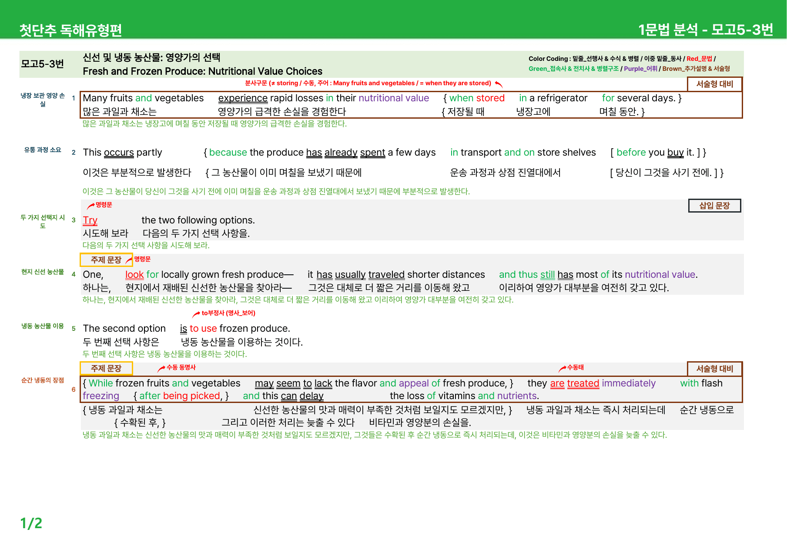Click the 'Red_문법' legend entry
Screen dimensions: 787x556
(699, 59)
